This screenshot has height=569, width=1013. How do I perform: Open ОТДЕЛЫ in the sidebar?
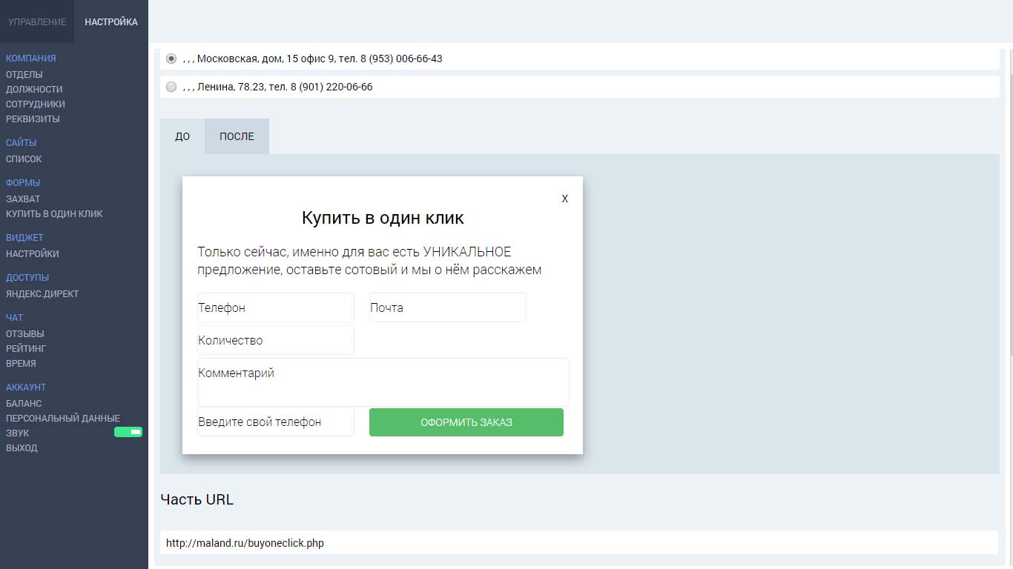(x=24, y=74)
